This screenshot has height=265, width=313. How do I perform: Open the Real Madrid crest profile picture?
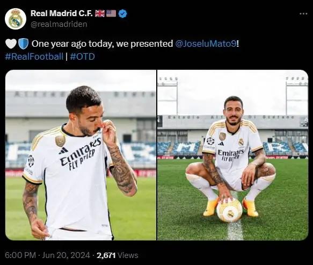coord(16,19)
